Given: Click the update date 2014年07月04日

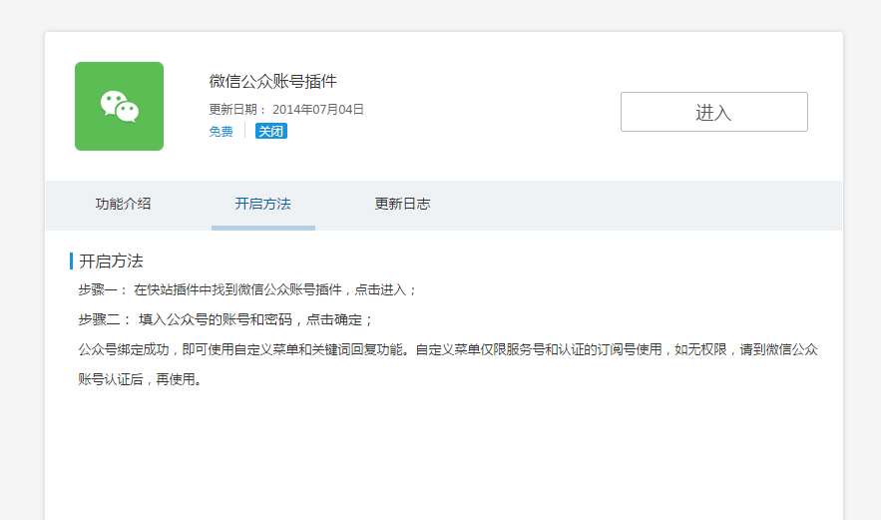Looking at the screenshot, I should click(318, 110).
